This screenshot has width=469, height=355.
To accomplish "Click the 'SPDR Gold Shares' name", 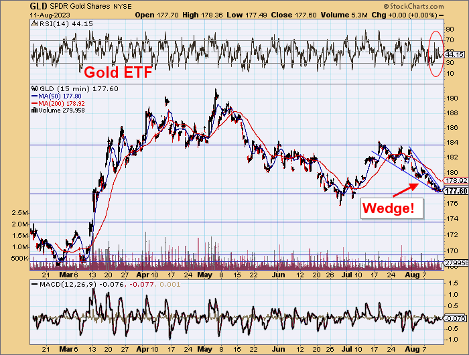I will (x=80, y=6).
